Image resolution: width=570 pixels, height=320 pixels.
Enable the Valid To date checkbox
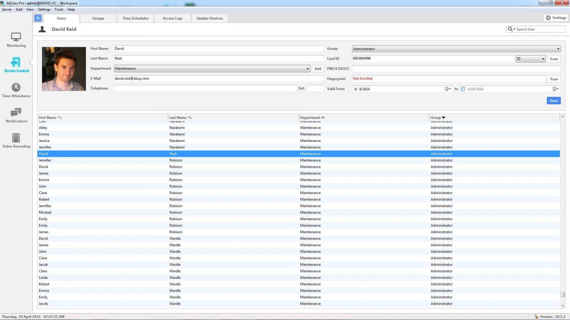click(463, 89)
